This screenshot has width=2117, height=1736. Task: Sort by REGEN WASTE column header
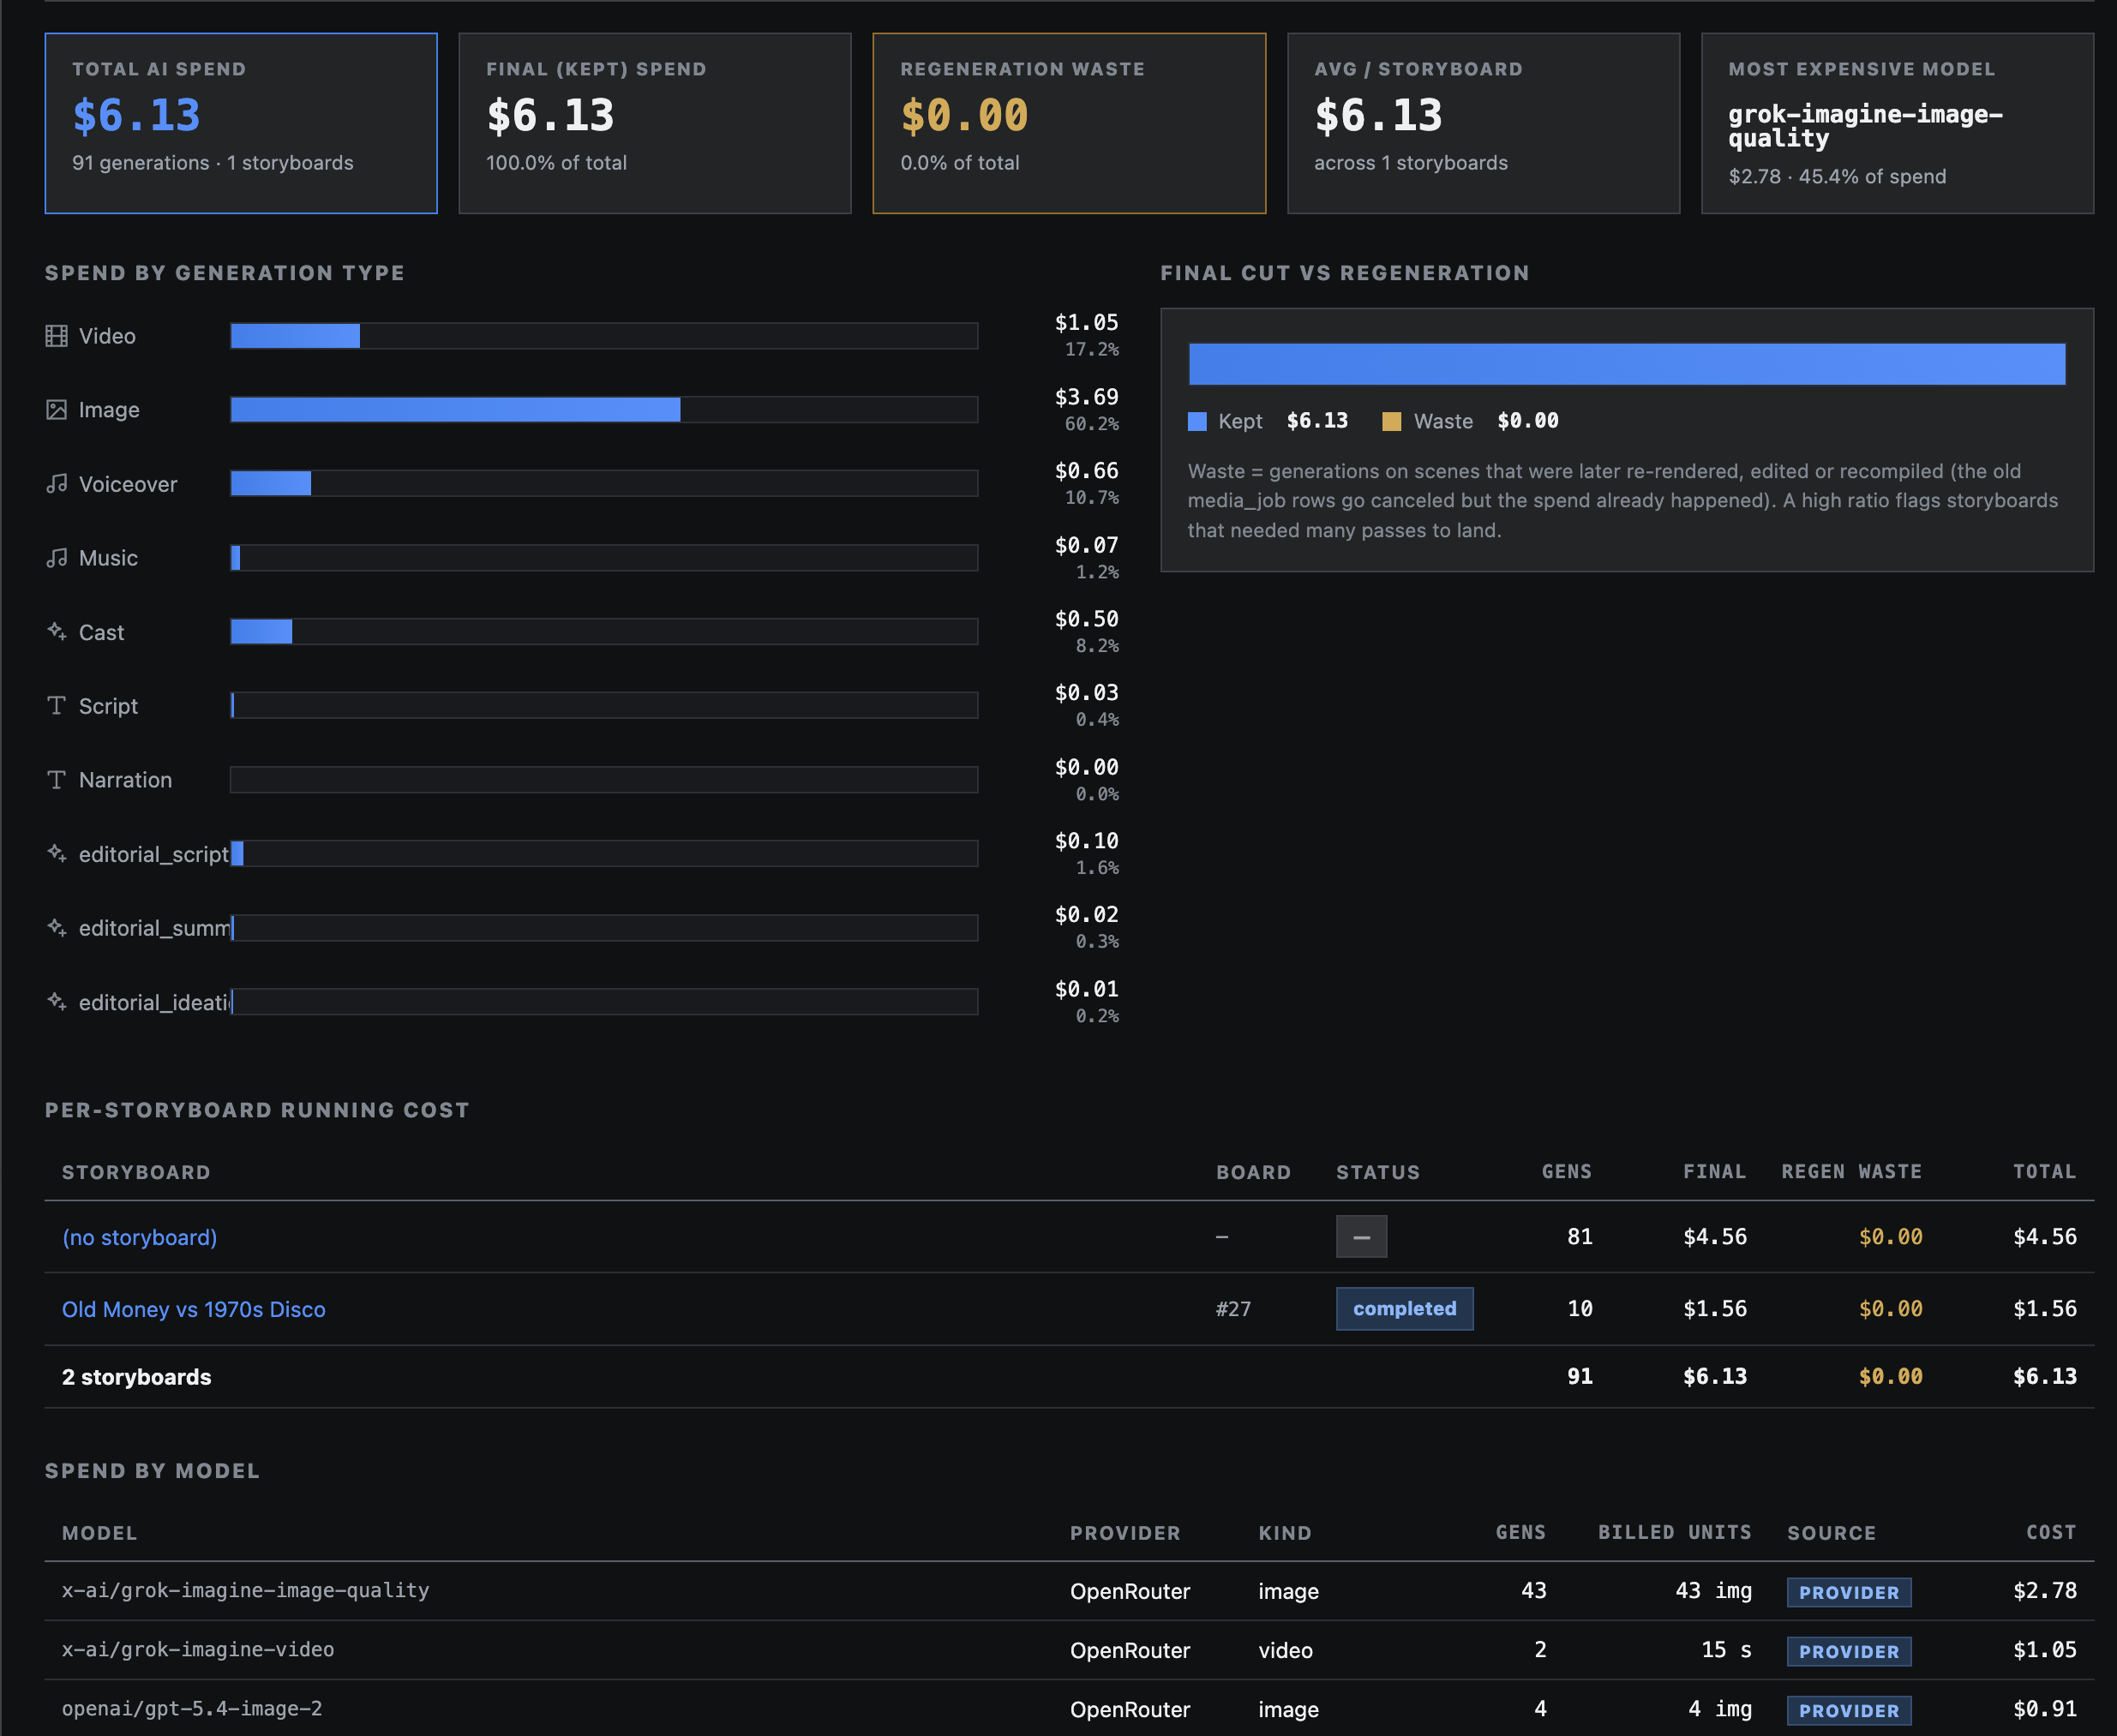click(1851, 1172)
